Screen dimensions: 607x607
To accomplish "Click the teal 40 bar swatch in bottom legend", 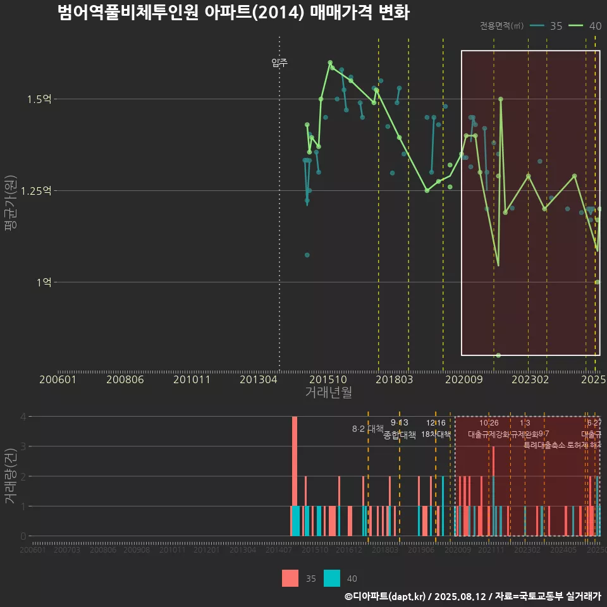I will [x=332, y=579].
